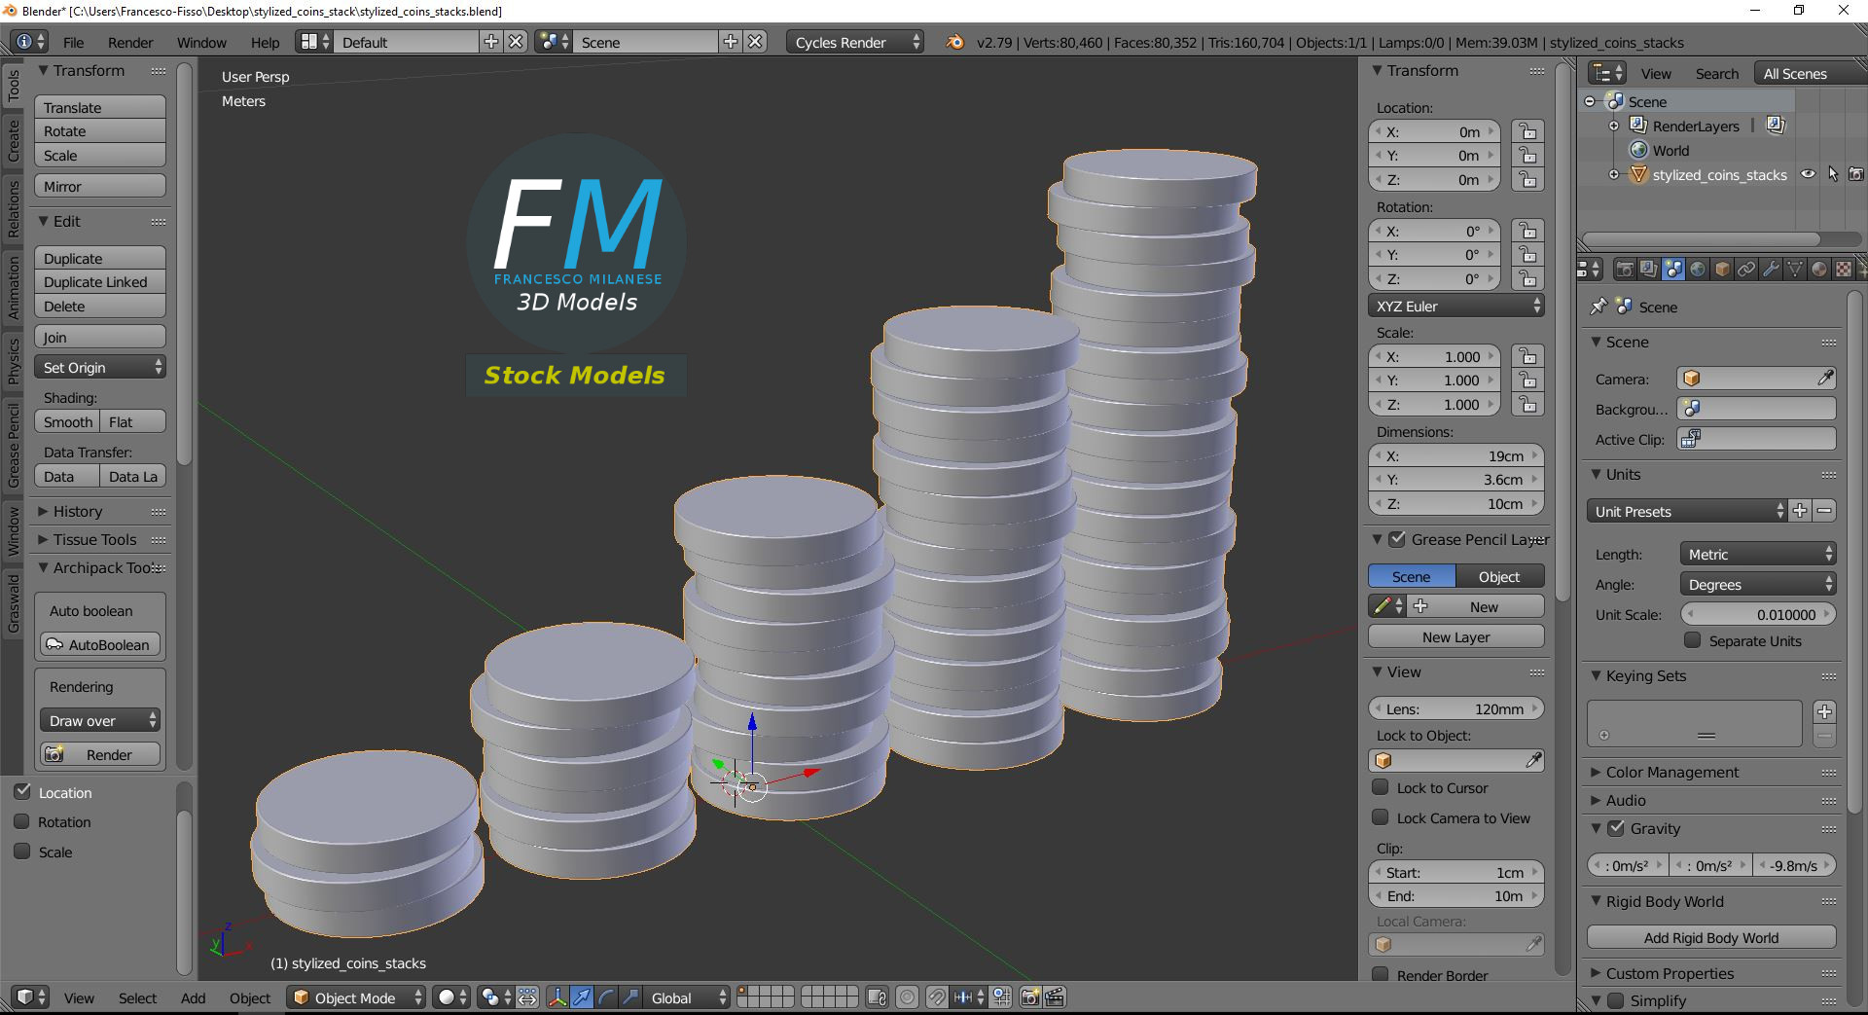Open the Add menu in 3D view header
The width and height of the screenshot is (1868, 1015).
coord(193,997)
